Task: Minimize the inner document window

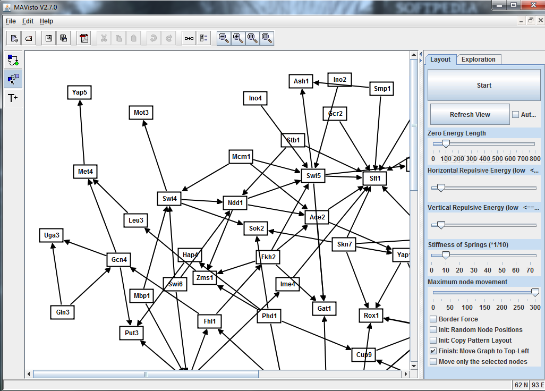Action: (521, 21)
